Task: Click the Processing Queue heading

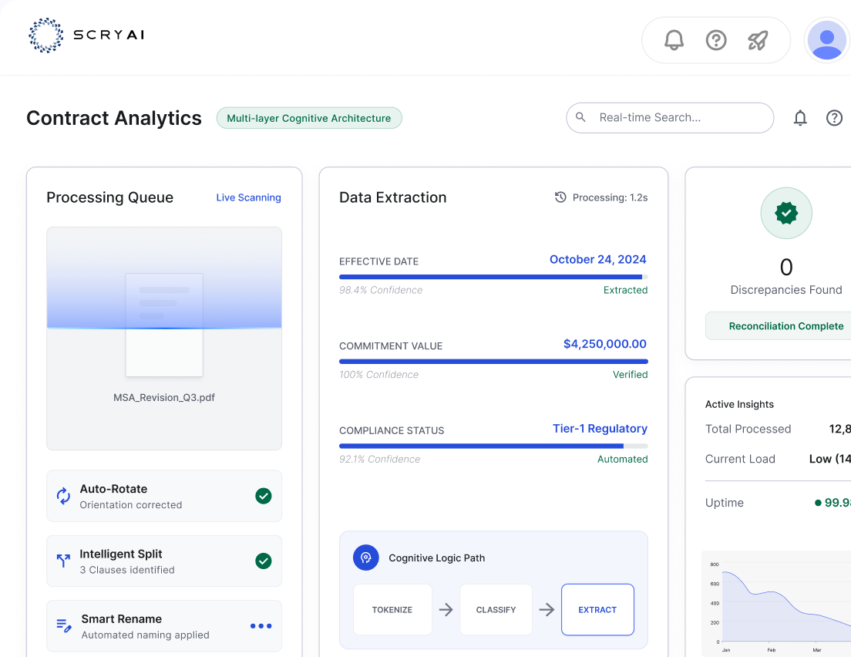Action: click(x=109, y=197)
